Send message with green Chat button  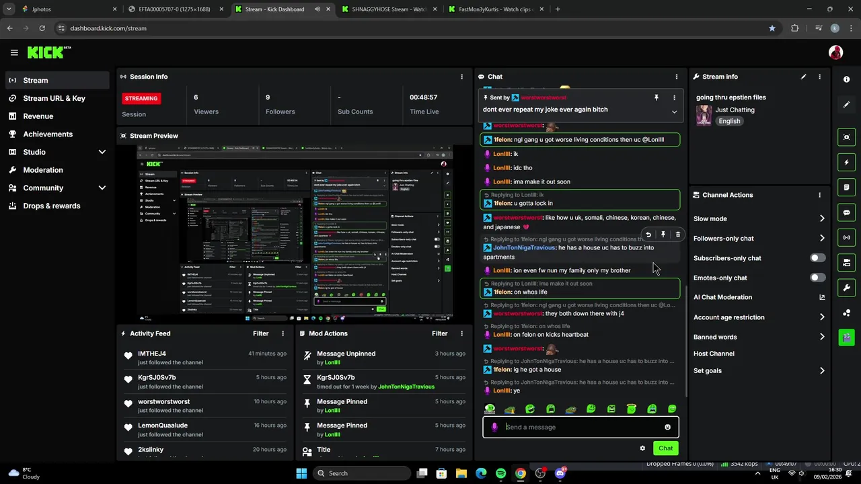(x=665, y=448)
